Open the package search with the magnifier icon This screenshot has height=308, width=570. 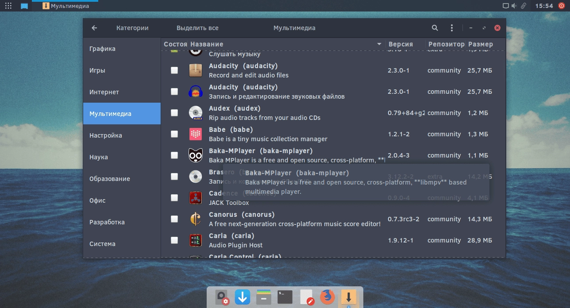click(x=435, y=27)
